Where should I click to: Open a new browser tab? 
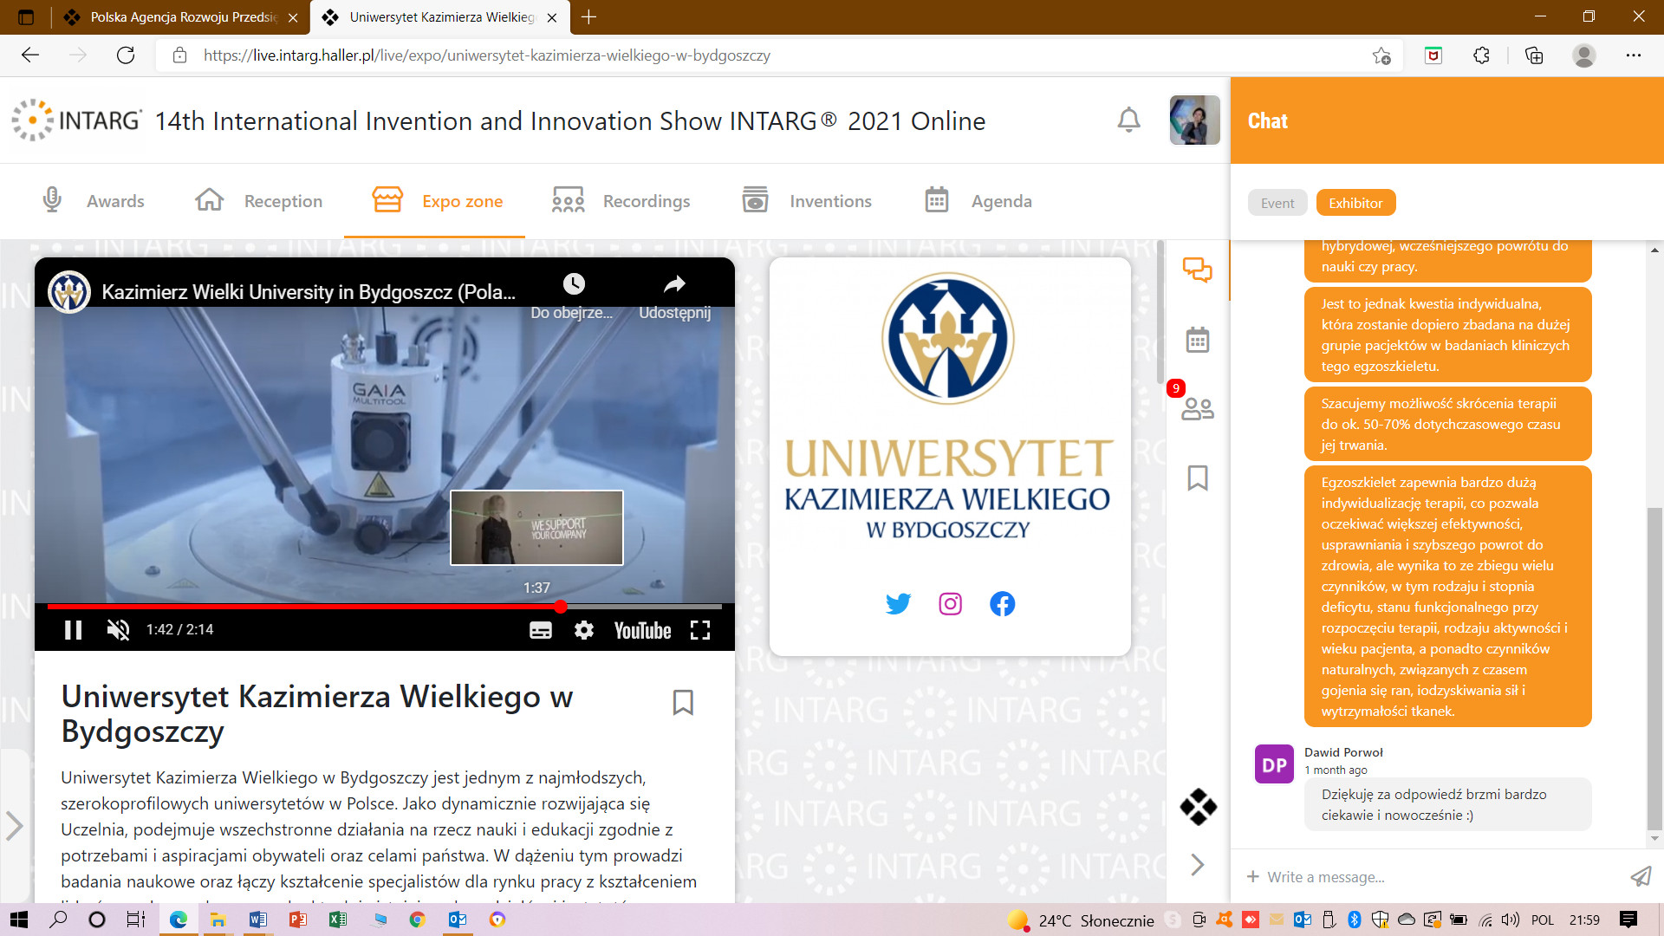pos(589,17)
